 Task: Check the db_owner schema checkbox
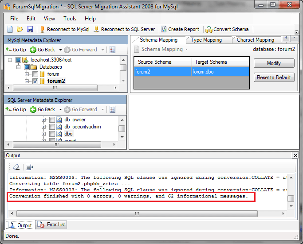tap(52, 120)
